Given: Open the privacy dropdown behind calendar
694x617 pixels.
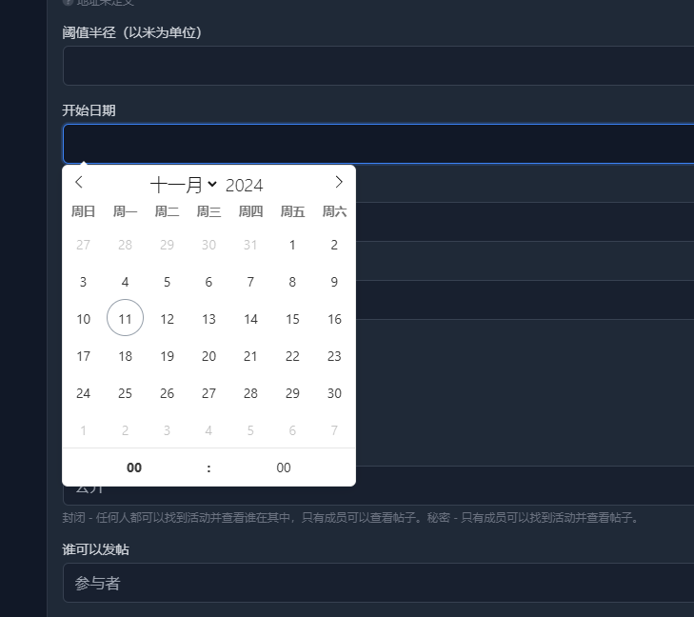Looking at the screenshot, I should pyautogui.click(x=524, y=487).
